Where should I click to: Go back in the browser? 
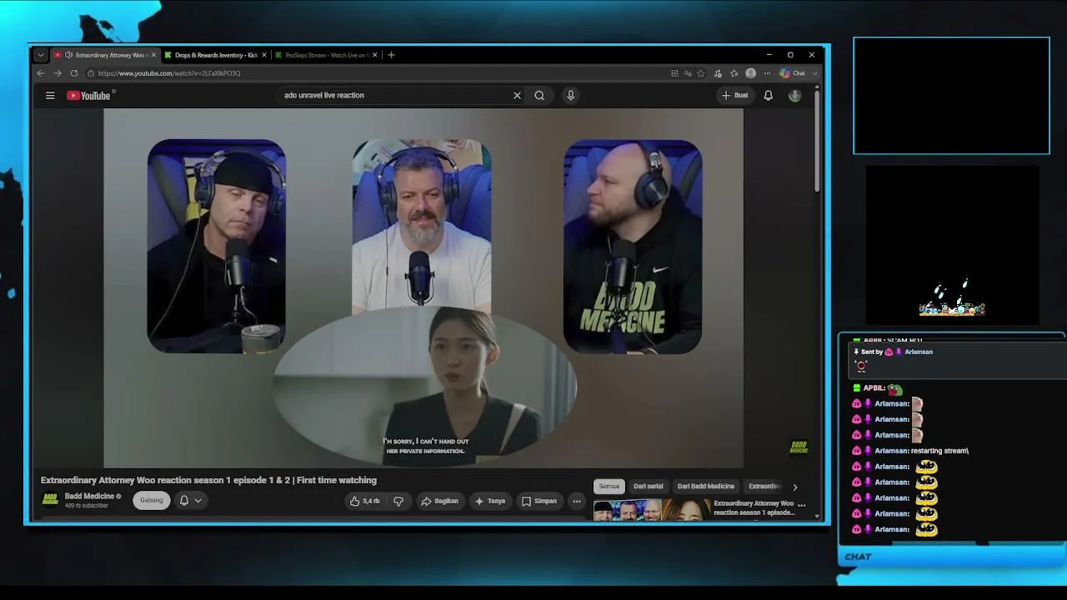(x=41, y=73)
